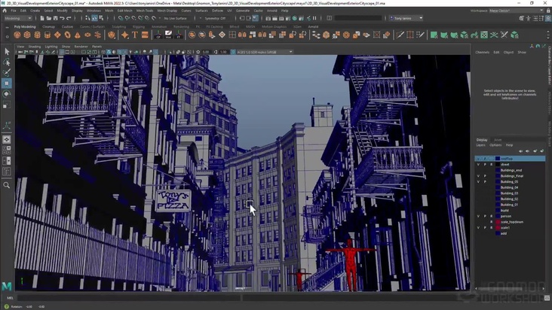This screenshot has width=552, height=310.
Task: Create a polygon cone from the shelf
Action: [78, 35]
